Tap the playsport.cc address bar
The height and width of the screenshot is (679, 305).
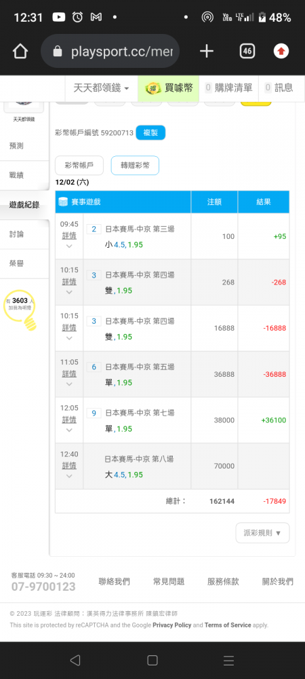(x=110, y=52)
